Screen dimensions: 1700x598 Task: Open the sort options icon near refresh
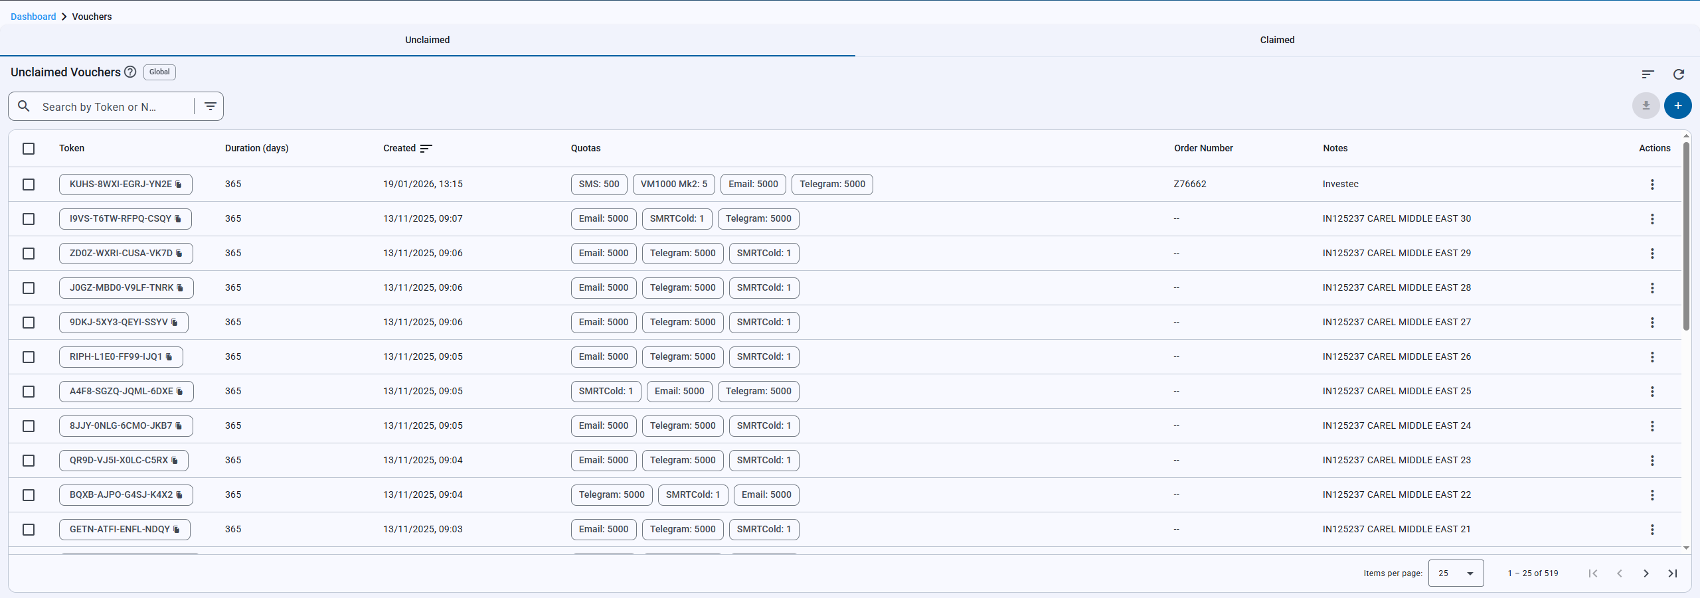1648,74
